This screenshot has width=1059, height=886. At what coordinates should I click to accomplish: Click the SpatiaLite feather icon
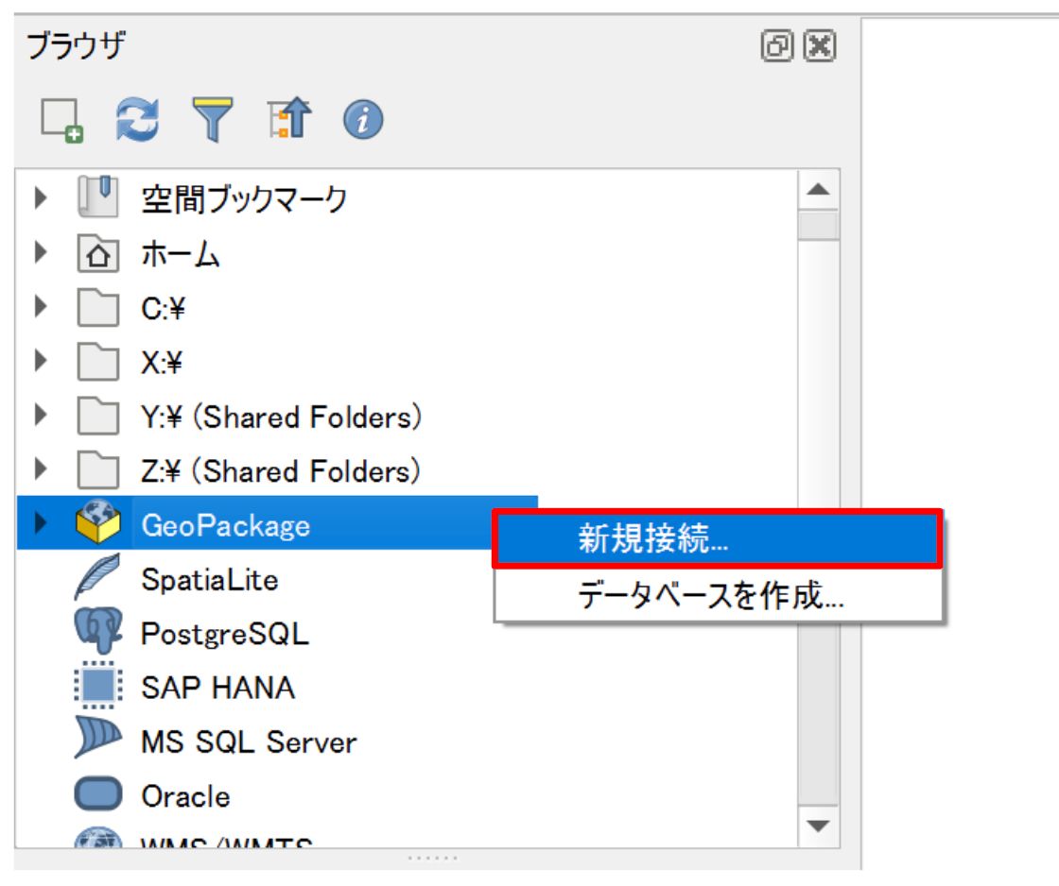[x=97, y=577]
